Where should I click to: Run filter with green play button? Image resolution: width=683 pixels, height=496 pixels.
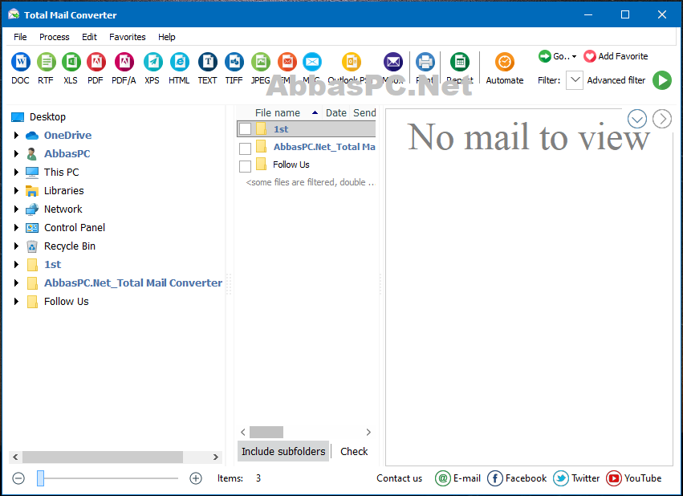tap(661, 80)
